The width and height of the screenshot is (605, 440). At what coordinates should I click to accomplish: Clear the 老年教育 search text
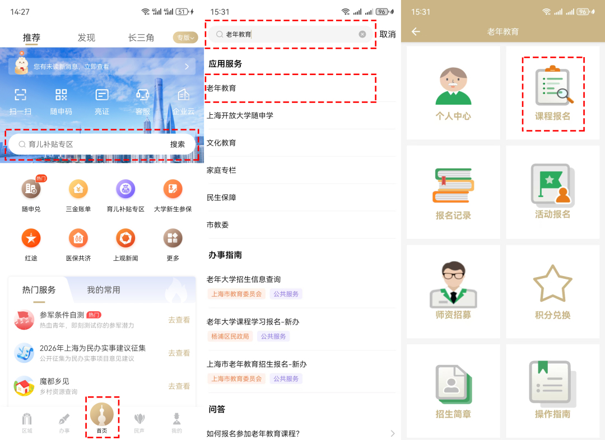coord(362,34)
